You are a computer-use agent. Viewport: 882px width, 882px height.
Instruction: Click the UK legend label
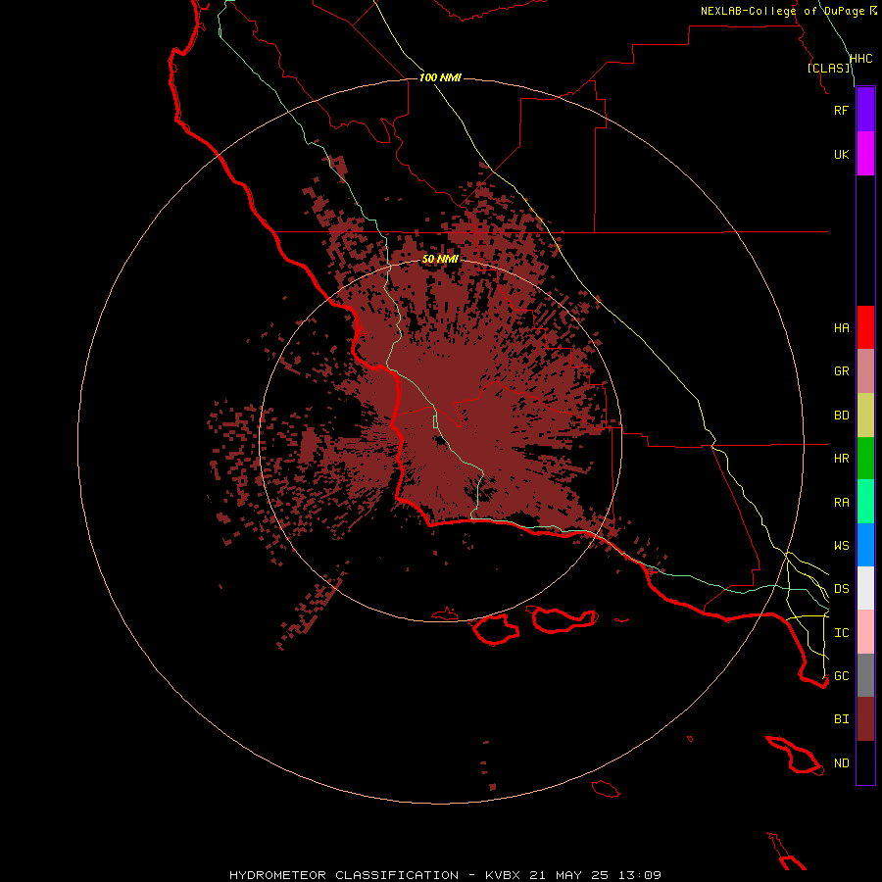tap(842, 154)
